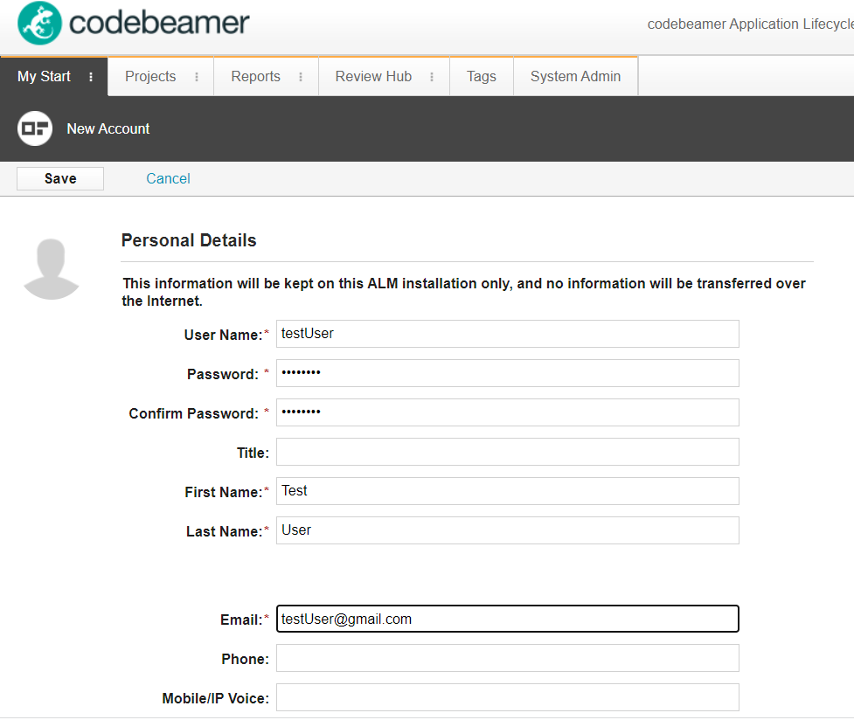Click the New Account header icon

pyautogui.click(x=35, y=128)
